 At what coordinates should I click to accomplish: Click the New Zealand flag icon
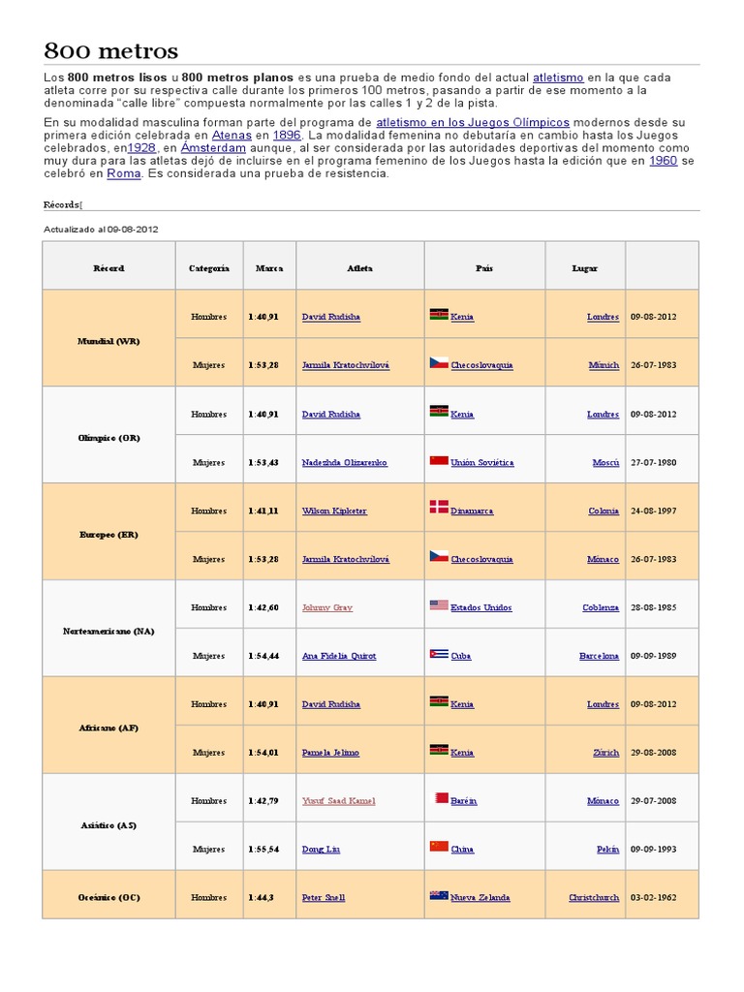pos(439,895)
